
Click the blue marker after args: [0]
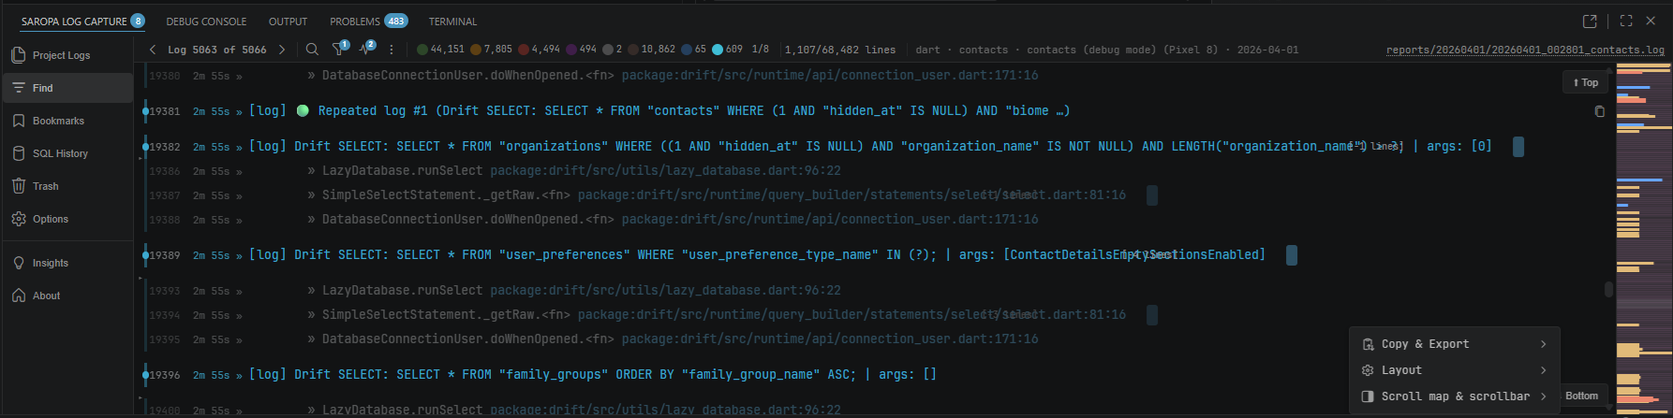pyautogui.click(x=1518, y=147)
